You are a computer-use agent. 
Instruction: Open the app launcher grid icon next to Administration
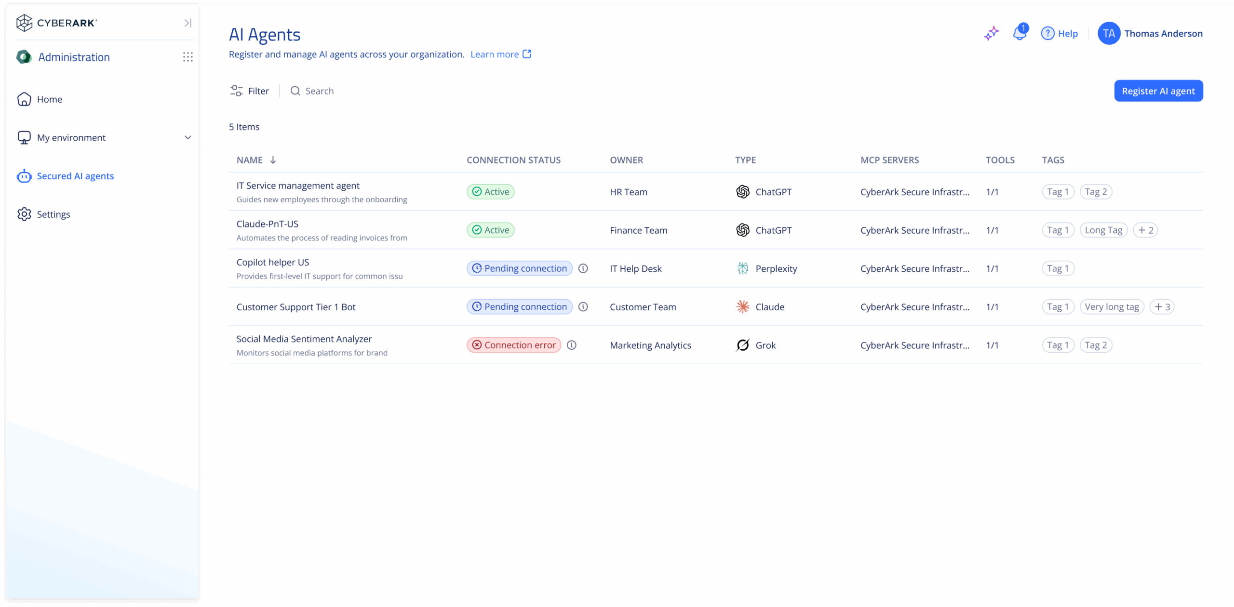tap(188, 57)
